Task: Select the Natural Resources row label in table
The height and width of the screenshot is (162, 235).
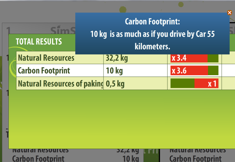Action: 46,58
